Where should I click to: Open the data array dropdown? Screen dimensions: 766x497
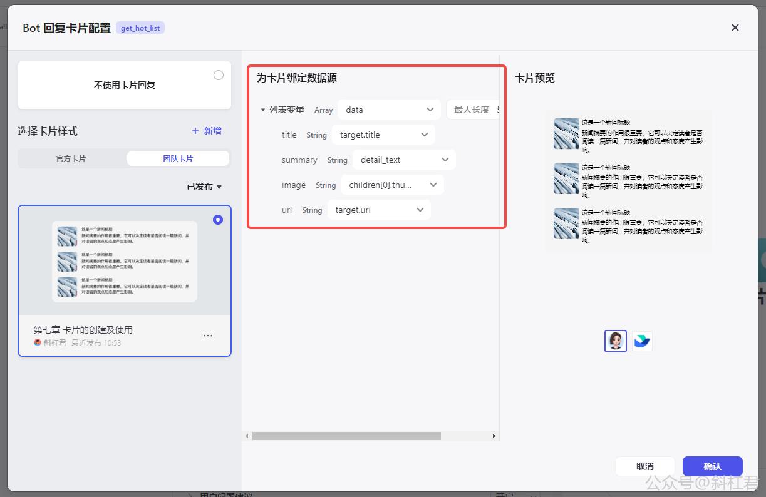[x=389, y=110]
